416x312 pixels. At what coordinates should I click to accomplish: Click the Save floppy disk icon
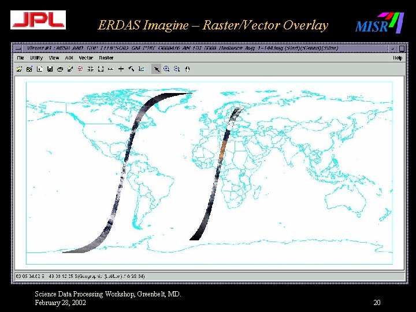(x=50, y=69)
